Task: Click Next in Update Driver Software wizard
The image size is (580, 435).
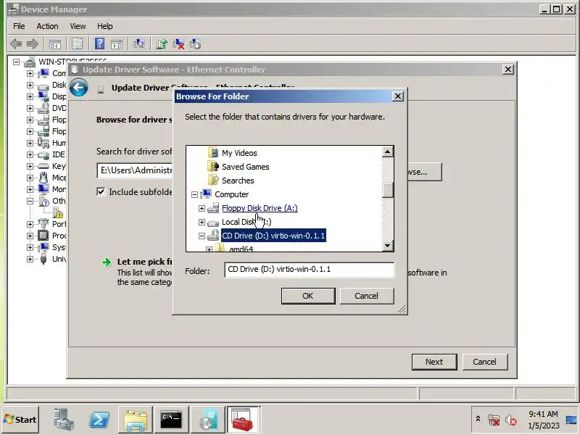Action: tap(434, 362)
